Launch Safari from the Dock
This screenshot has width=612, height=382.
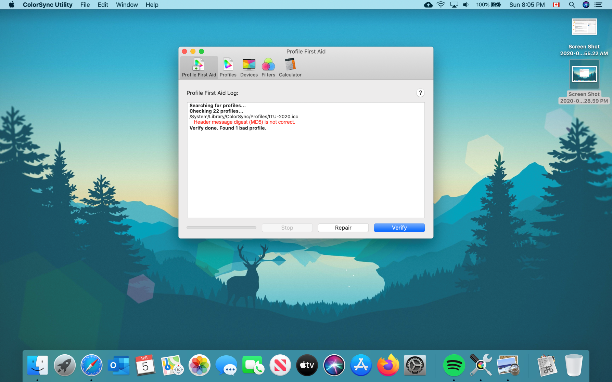pyautogui.click(x=91, y=365)
